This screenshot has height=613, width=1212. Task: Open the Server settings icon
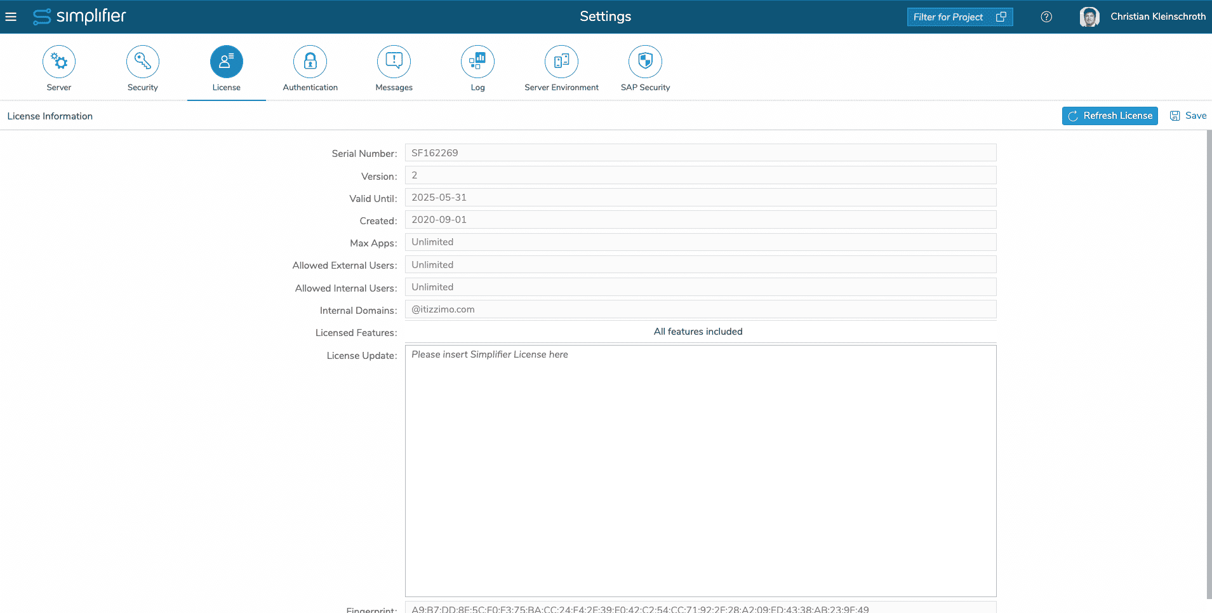[59, 62]
